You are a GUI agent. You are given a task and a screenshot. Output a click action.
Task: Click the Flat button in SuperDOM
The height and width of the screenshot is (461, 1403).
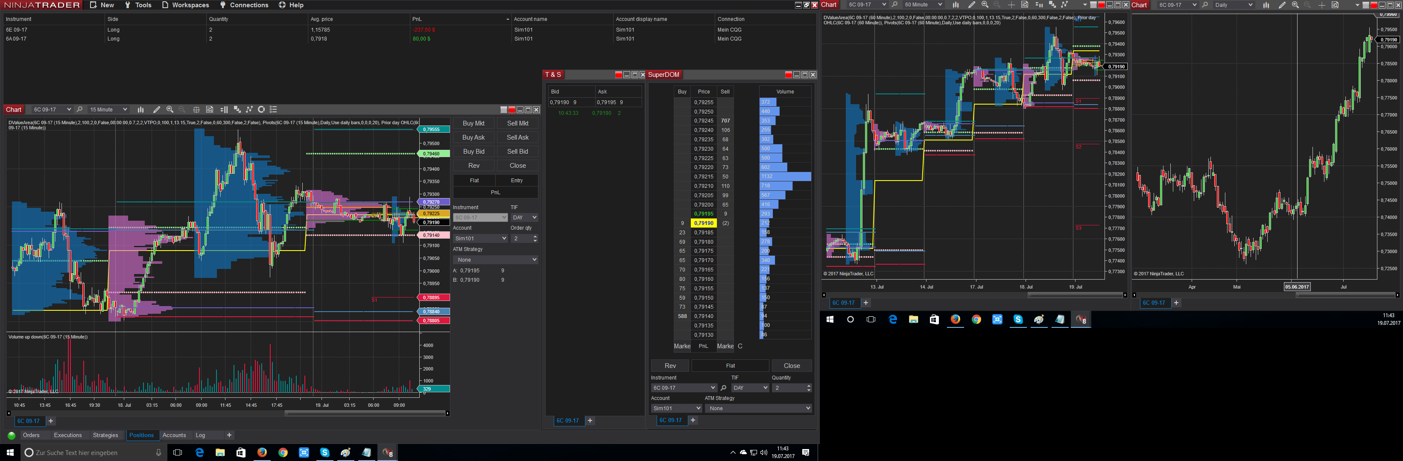click(731, 366)
